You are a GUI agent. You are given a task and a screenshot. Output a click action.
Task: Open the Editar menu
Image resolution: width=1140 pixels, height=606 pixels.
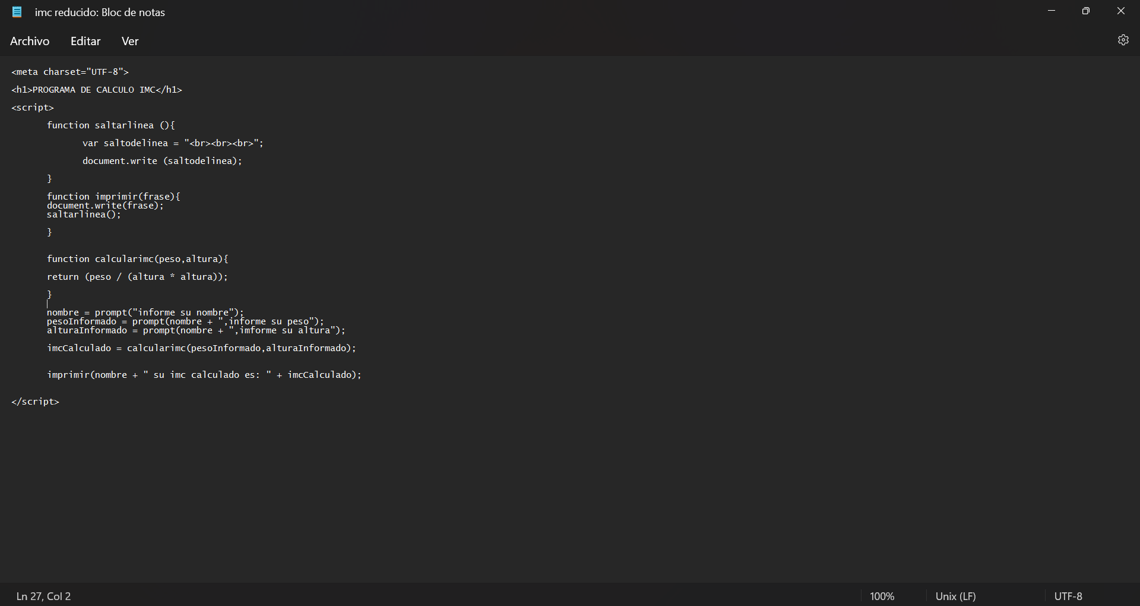pos(85,41)
